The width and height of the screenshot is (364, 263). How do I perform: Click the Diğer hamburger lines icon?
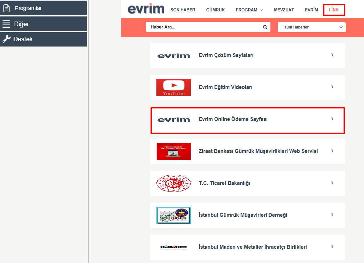pos(6,24)
